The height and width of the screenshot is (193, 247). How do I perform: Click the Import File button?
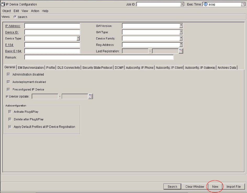coord(233,186)
